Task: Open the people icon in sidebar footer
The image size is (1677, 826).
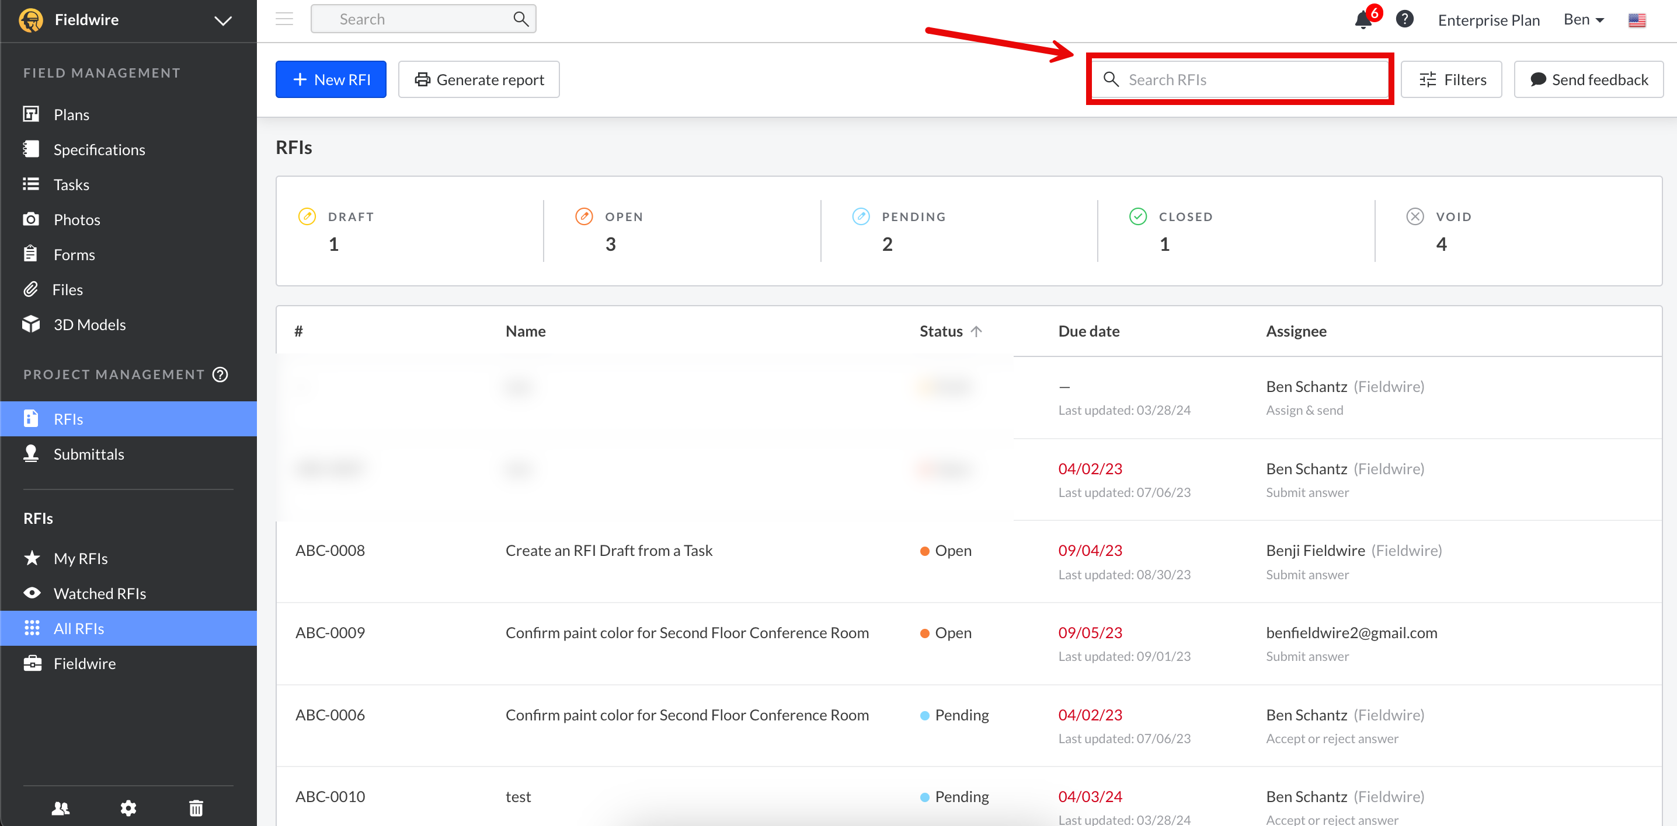Action: coord(61,808)
